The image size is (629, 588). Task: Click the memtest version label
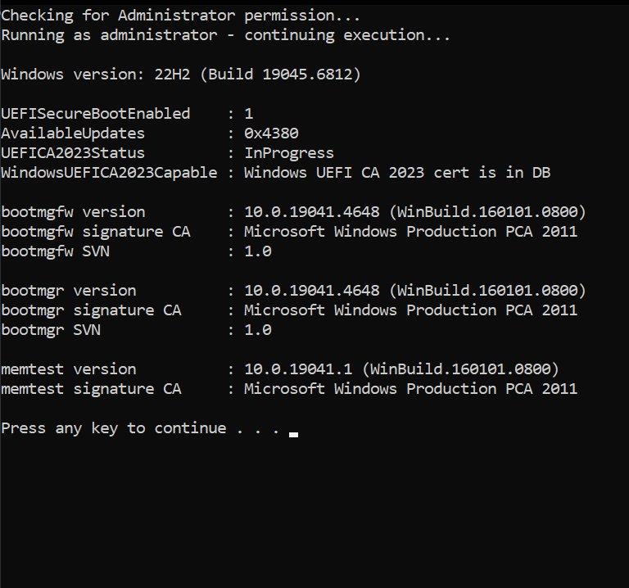point(69,369)
